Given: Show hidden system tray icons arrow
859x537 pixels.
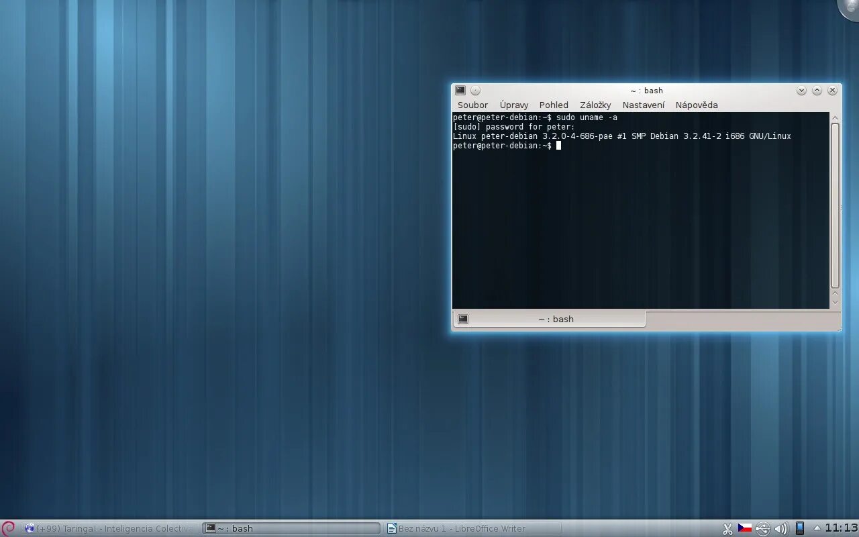Looking at the screenshot, I should 817,528.
